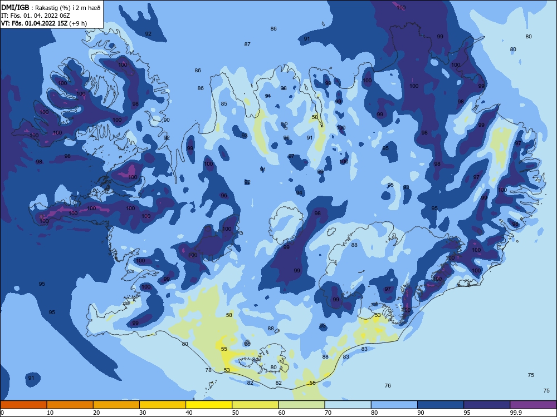This screenshot has width=557, height=417.
Task: Click the legend tick label '50'
Action: (236, 413)
